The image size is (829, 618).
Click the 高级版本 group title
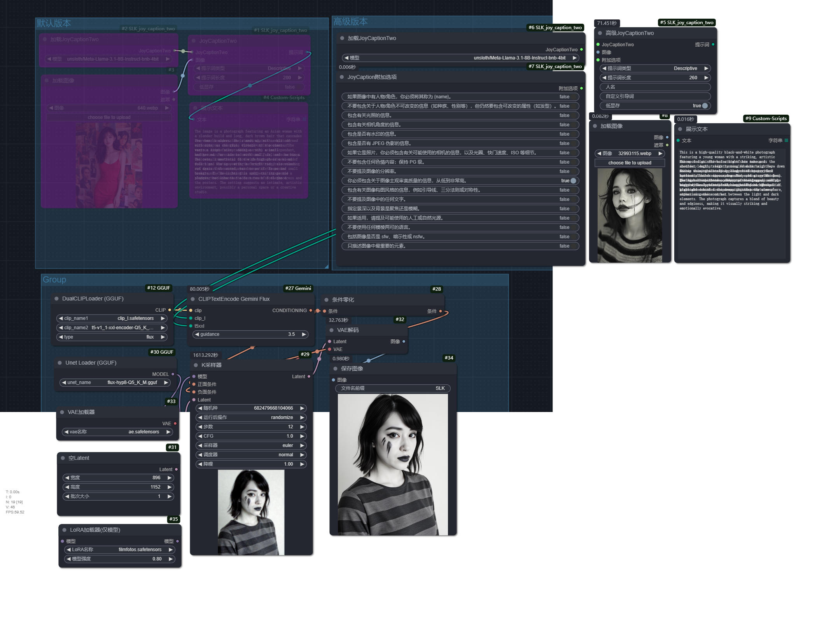point(350,22)
